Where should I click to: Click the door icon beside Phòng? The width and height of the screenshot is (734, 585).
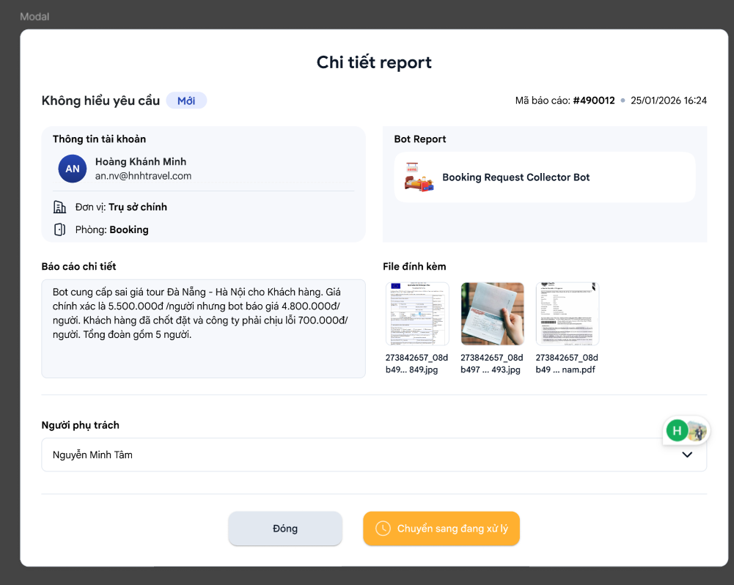click(x=60, y=229)
